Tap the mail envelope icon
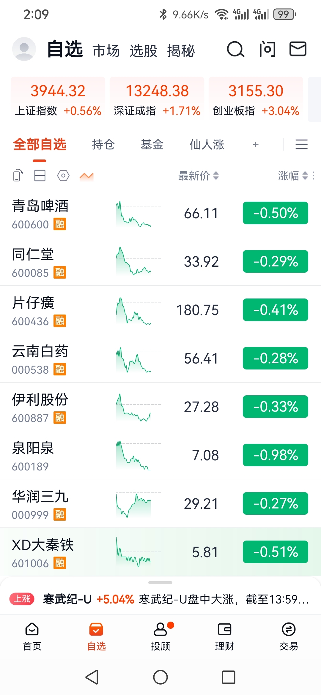The width and height of the screenshot is (321, 695). click(x=298, y=49)
